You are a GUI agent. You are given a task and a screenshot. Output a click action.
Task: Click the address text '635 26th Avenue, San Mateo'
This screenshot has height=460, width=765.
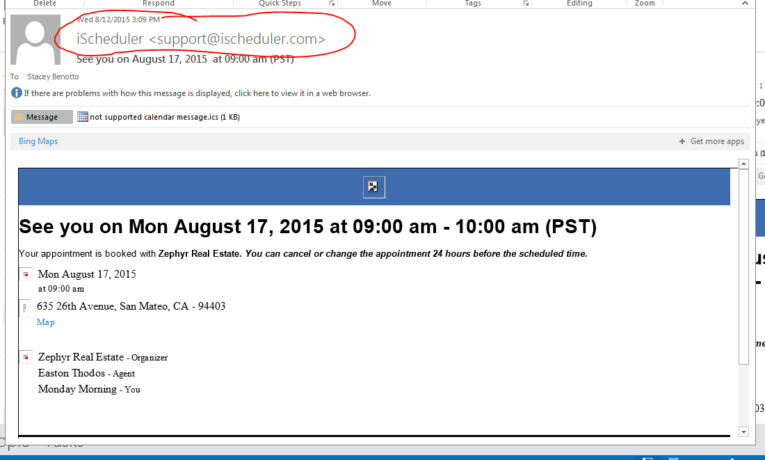(131, 306)
